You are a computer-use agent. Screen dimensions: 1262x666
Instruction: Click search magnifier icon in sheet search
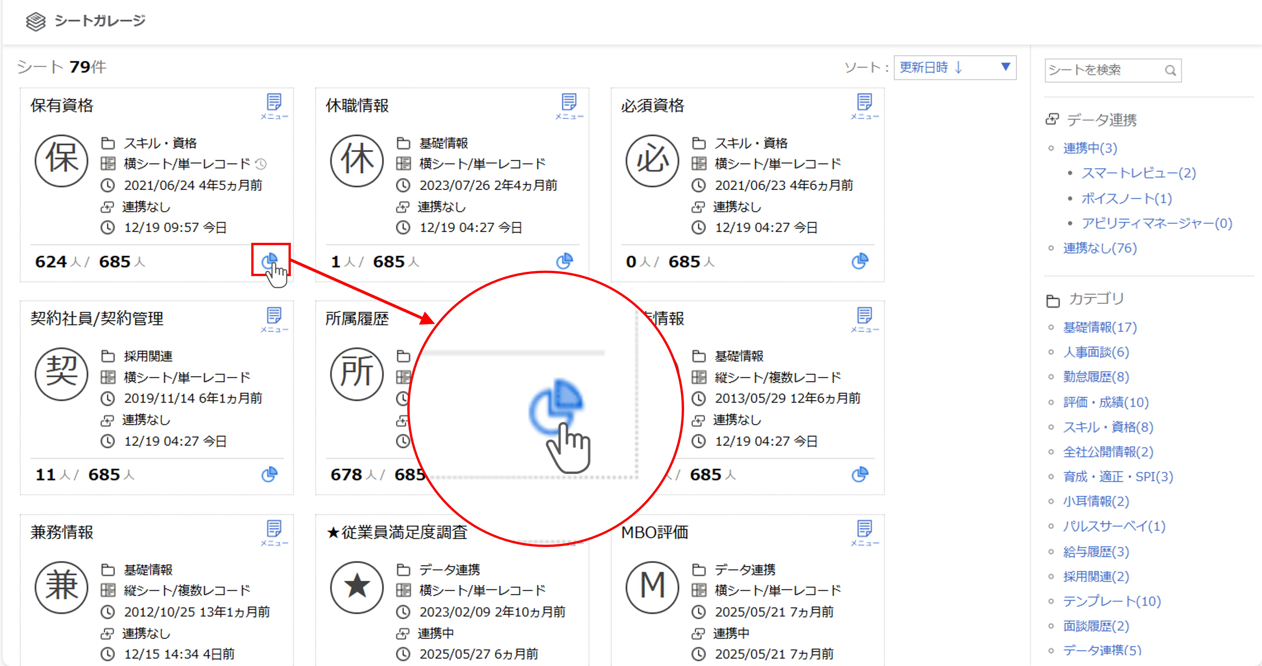pos(1171,71)
